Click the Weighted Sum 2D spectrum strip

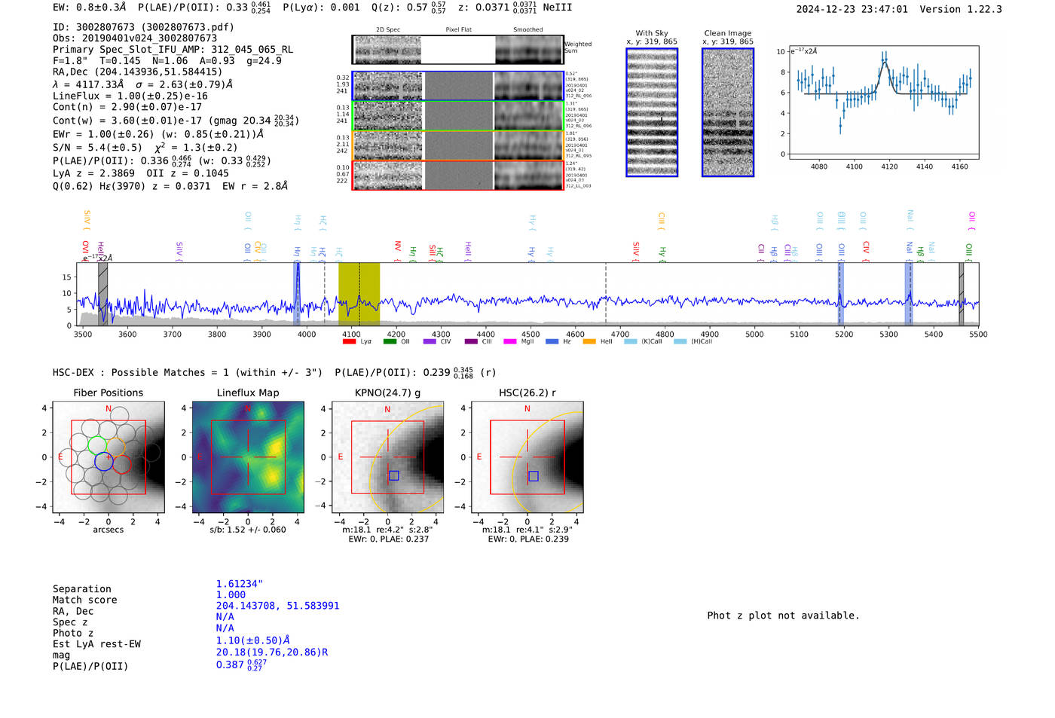[457, 50]
